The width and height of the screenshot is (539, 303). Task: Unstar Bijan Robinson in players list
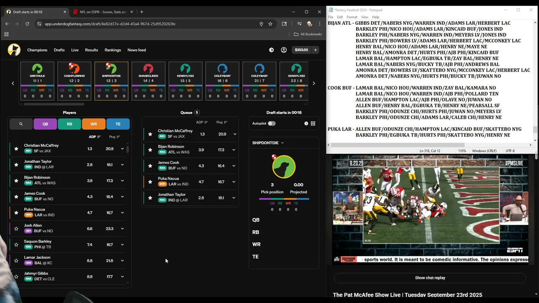[x=16, y=181]
